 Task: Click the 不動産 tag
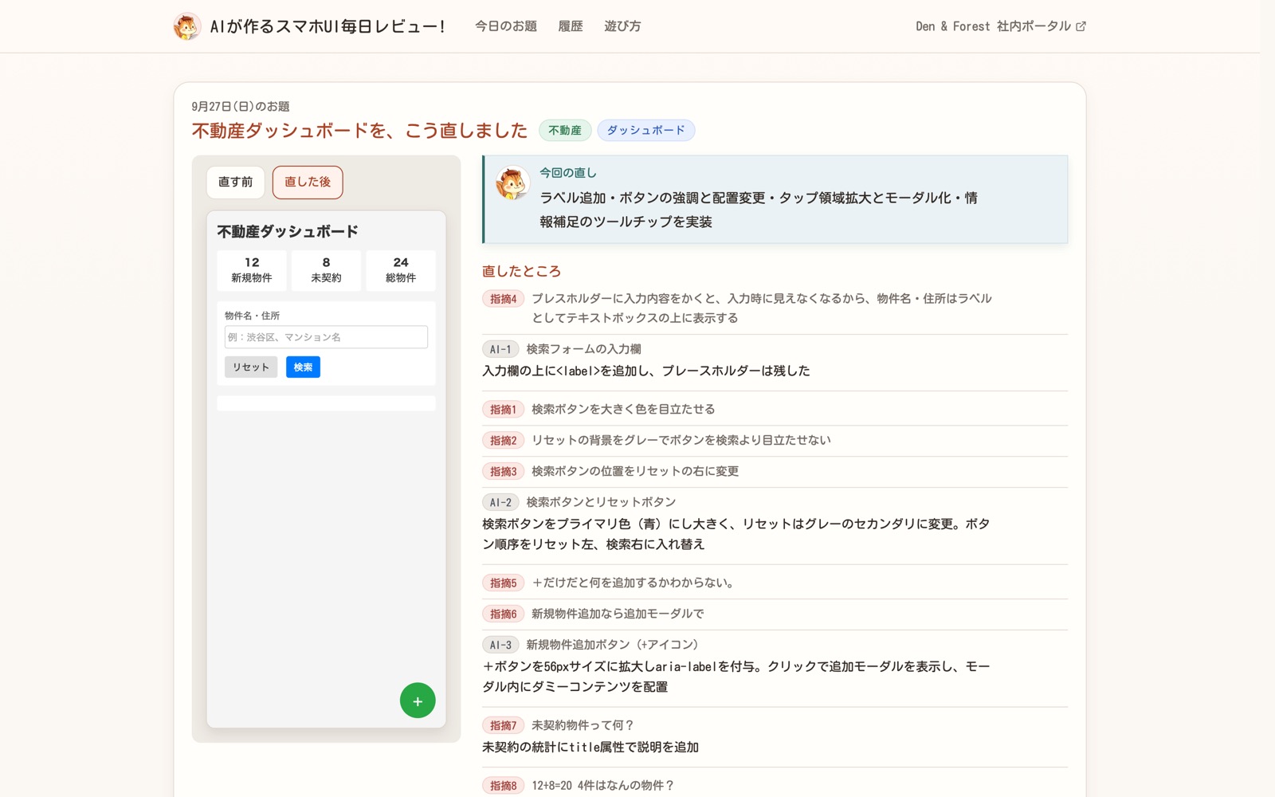pyautogui.click(x=565, y=130)
